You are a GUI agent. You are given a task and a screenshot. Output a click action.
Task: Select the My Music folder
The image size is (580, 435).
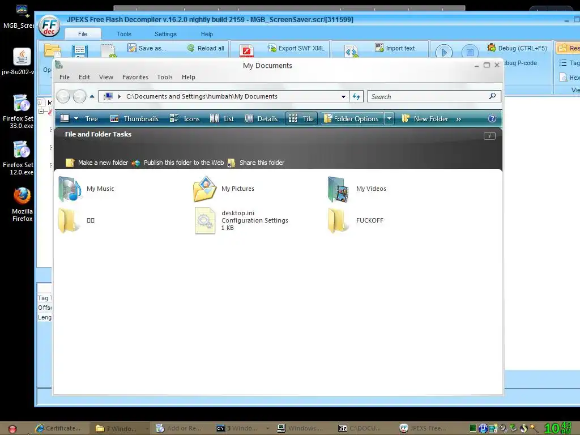pyautogui.click(x=87, y=189)
